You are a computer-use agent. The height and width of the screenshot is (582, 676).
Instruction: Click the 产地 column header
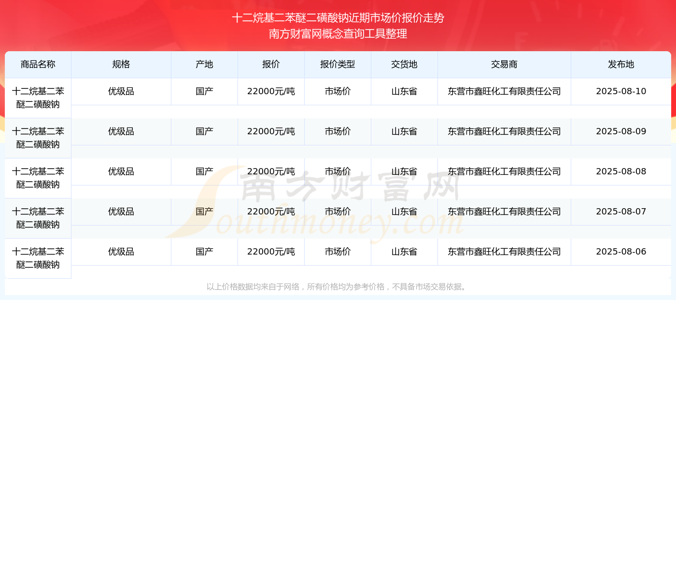pos(205,64)
